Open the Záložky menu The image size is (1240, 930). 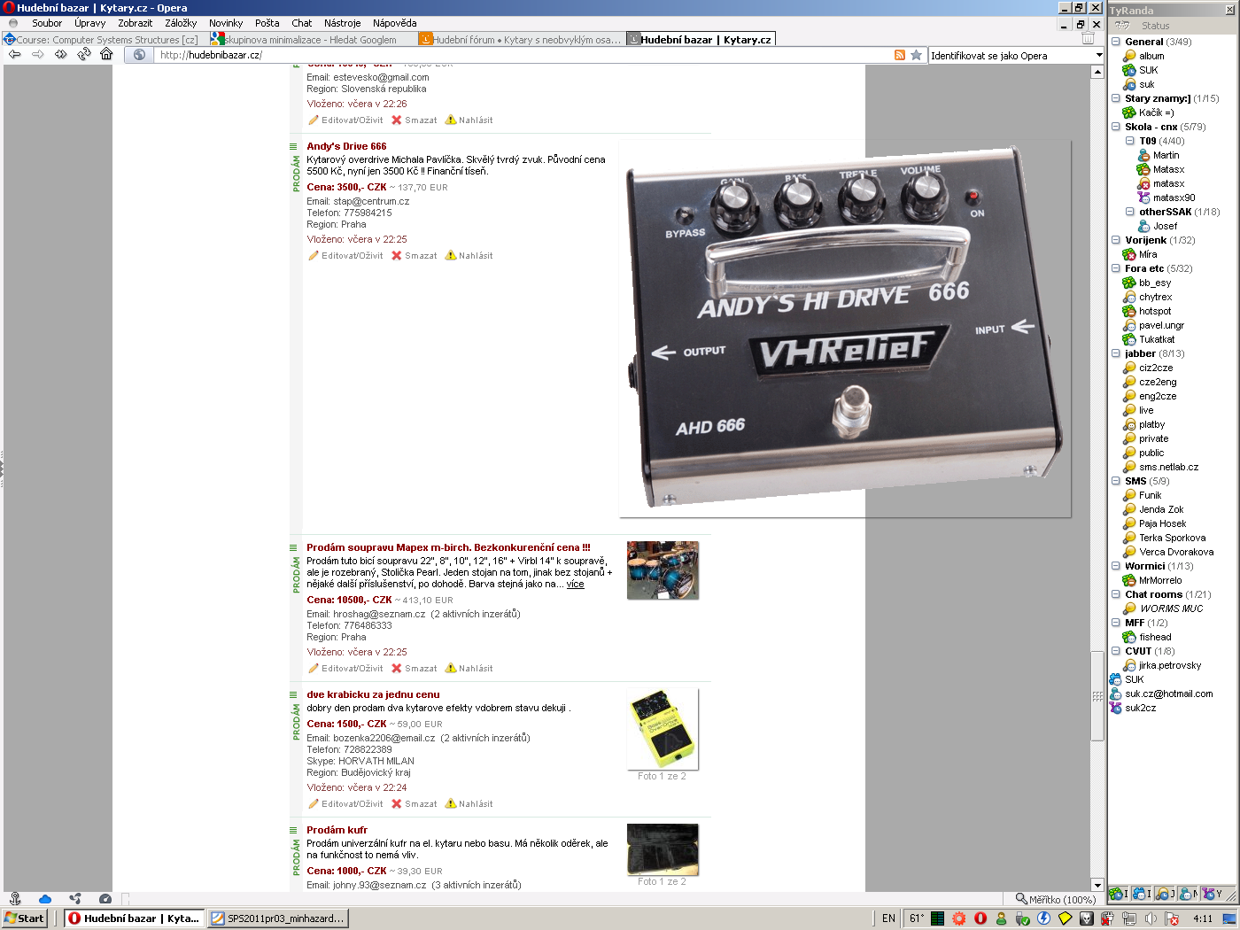point(181,23)
